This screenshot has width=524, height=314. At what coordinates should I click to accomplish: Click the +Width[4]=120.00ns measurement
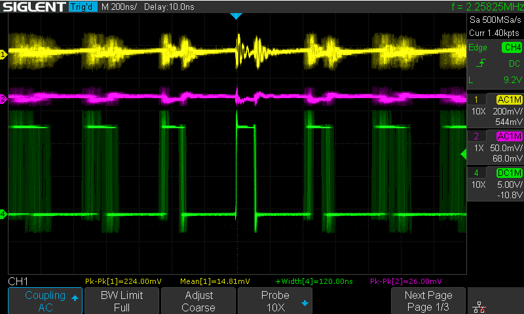(314, 281)
